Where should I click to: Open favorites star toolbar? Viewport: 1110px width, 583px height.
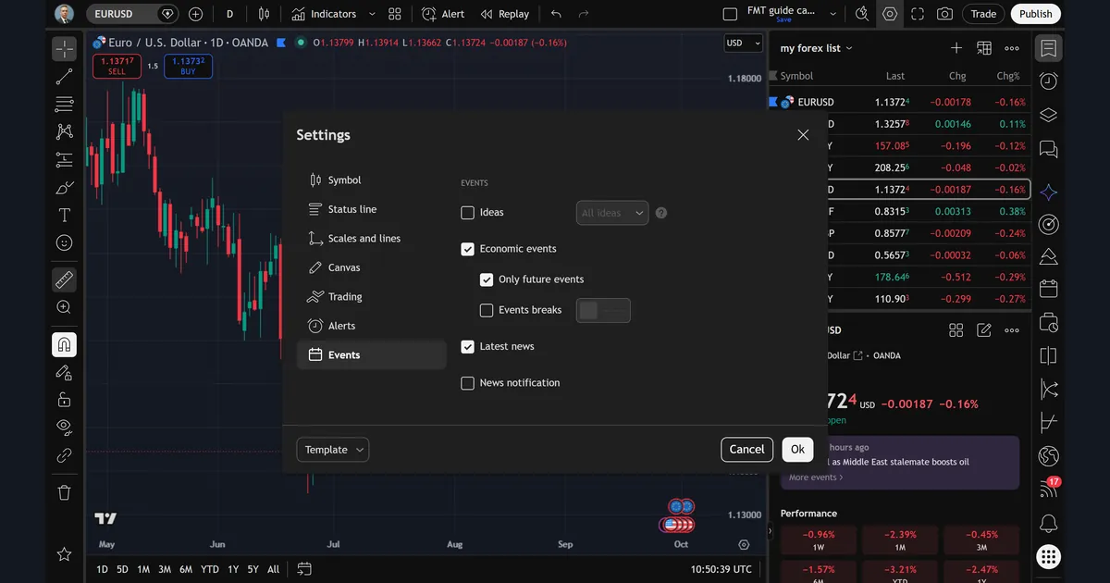pos(64,554)
